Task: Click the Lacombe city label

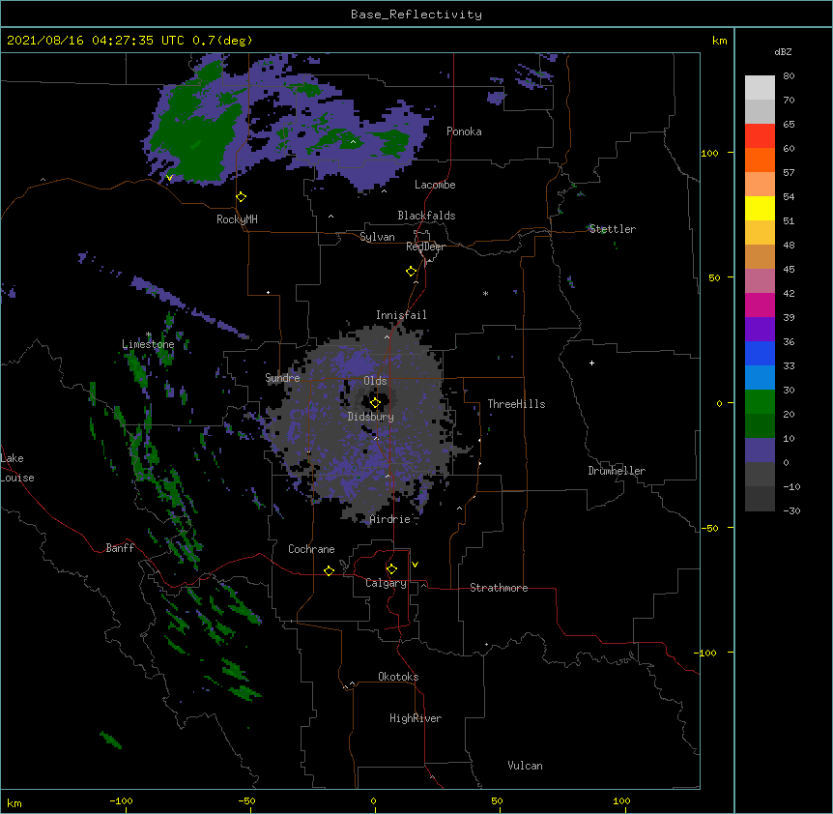Action: 435,185
